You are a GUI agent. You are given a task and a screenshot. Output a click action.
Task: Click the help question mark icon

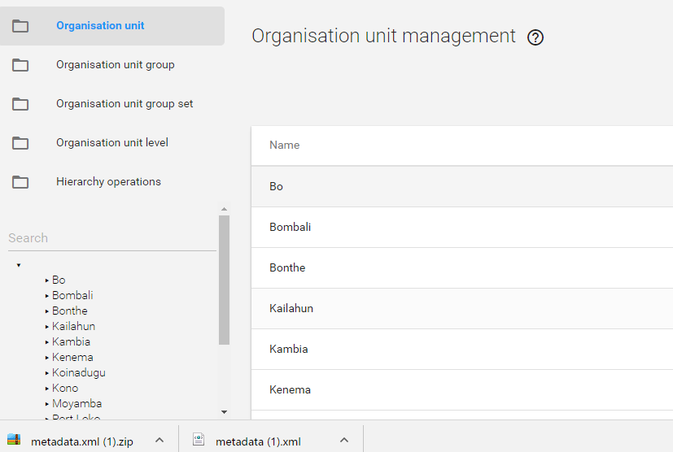535,37
